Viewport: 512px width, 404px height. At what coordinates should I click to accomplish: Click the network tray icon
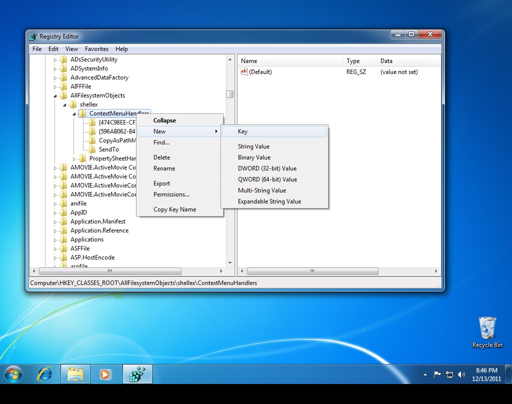(449, 374)
